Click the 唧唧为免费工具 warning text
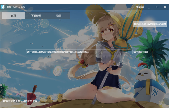Image resolution: width=169 pixels, height=112 pixels. click(x=20, y=101)
